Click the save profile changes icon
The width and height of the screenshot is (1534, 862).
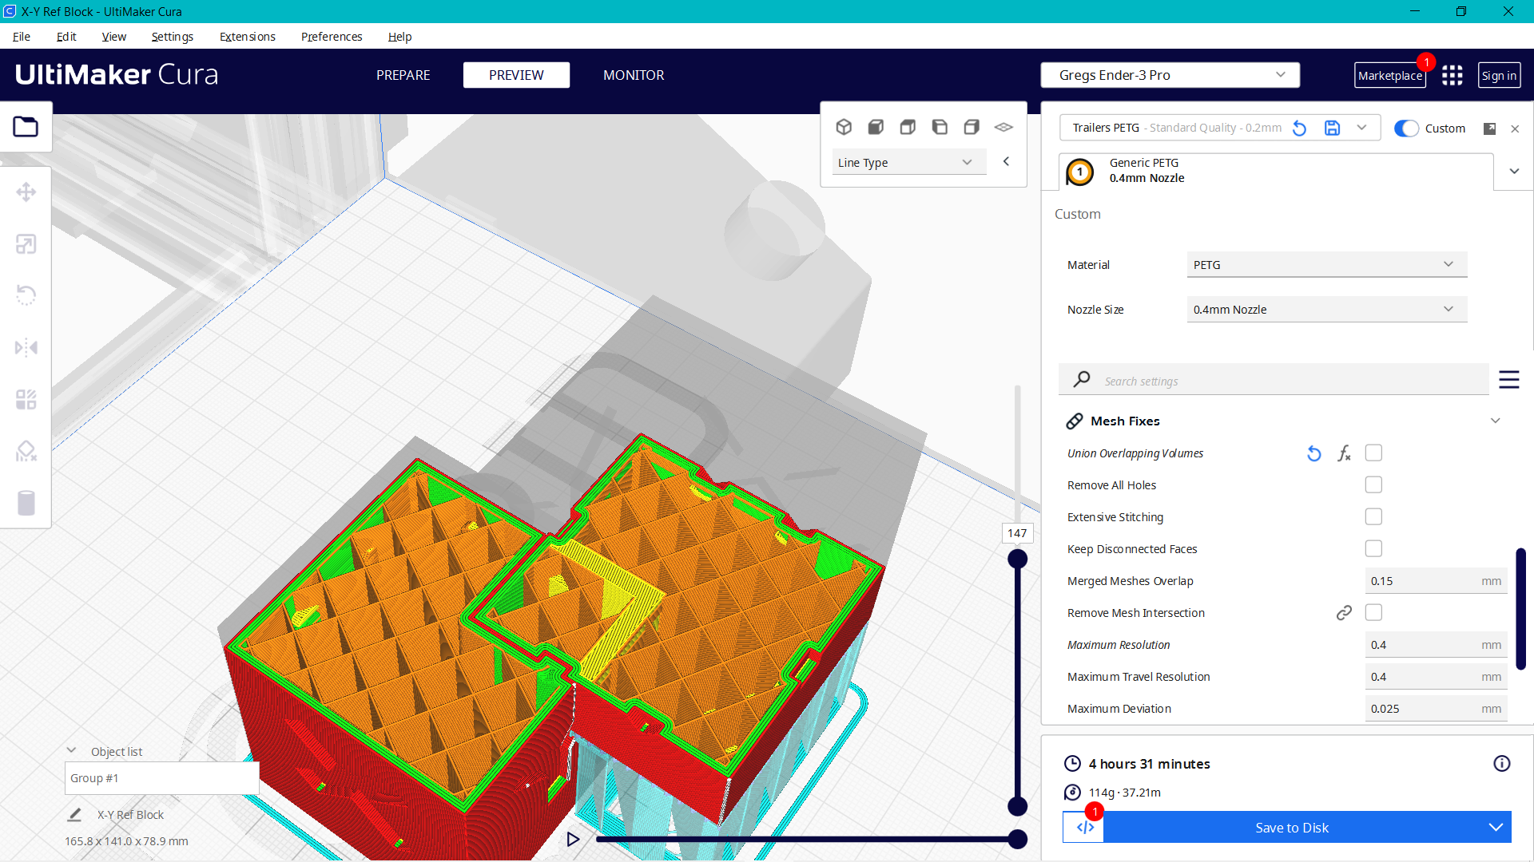[x=1332, y=128]
